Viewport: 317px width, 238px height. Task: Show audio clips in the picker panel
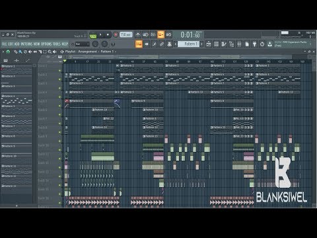17,60
